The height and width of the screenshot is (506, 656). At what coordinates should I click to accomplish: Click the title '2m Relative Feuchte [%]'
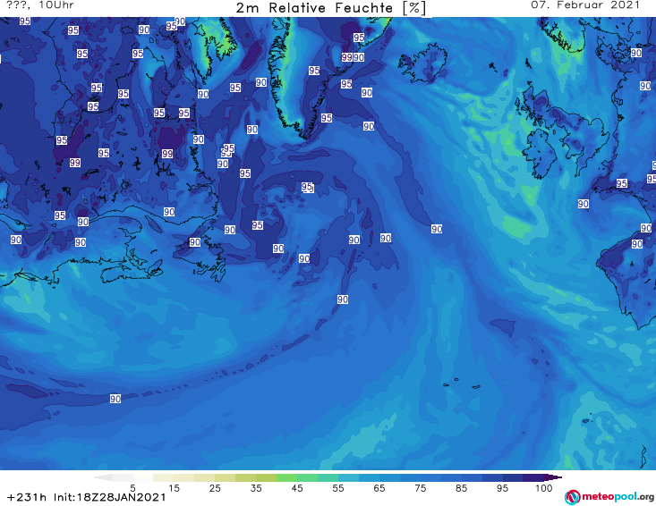pyautogui.click(x=331, y=8)
